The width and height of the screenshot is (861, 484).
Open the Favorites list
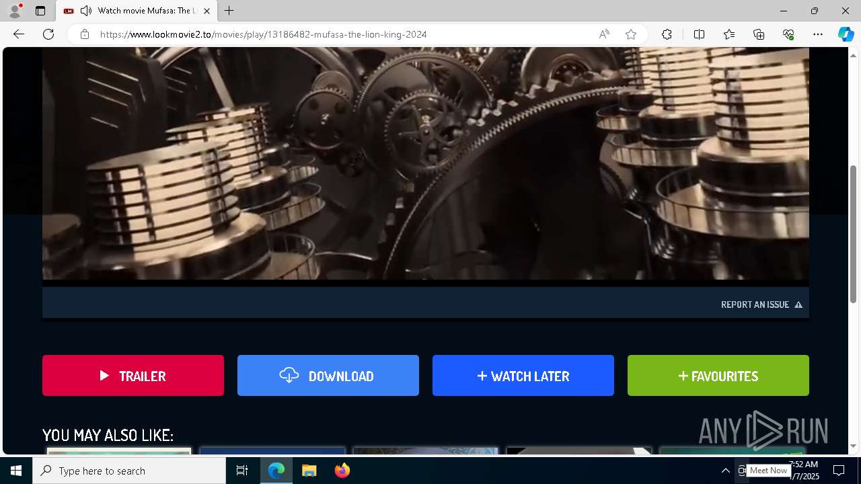(729, 34)
